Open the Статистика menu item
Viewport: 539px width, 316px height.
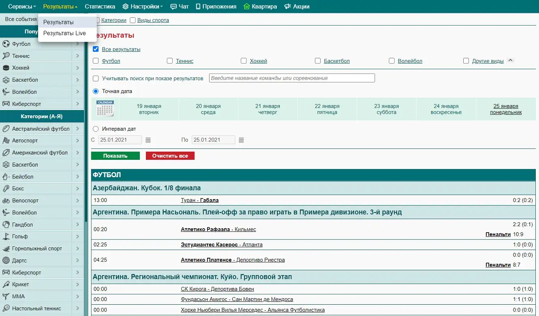[x=100, y=6]
